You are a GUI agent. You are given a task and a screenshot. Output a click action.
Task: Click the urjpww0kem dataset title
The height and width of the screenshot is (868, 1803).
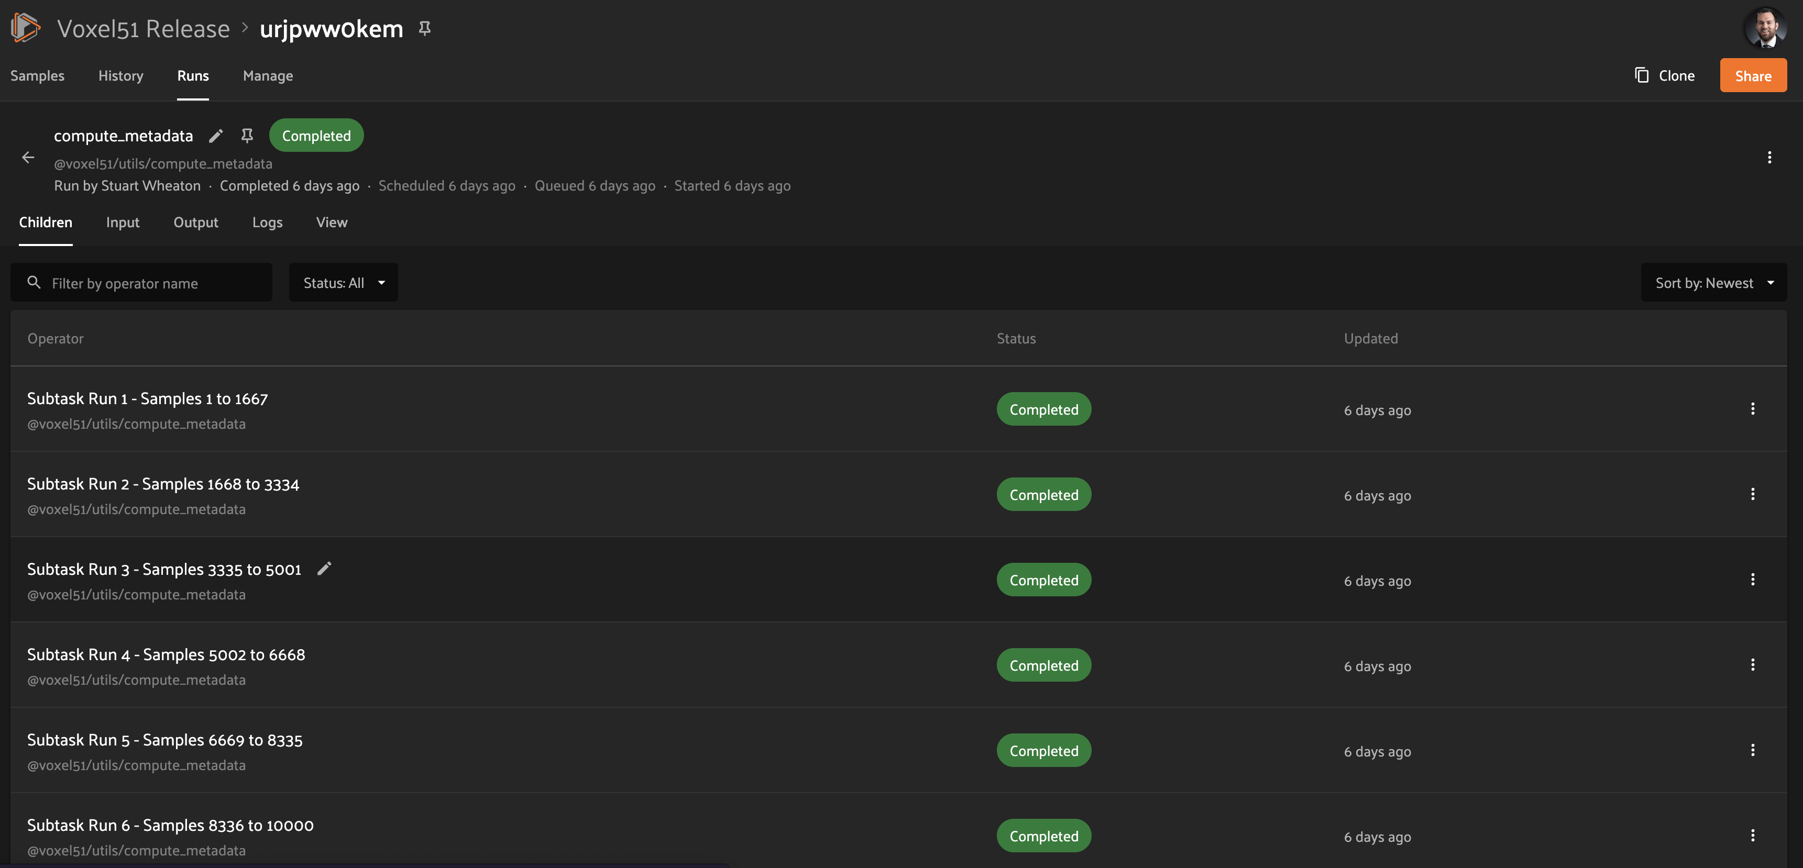[331, 29]
